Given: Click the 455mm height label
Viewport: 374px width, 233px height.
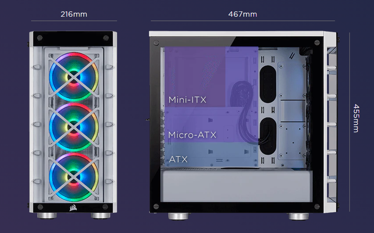Looking at the screenshot, I should click(x=356, y=118).
